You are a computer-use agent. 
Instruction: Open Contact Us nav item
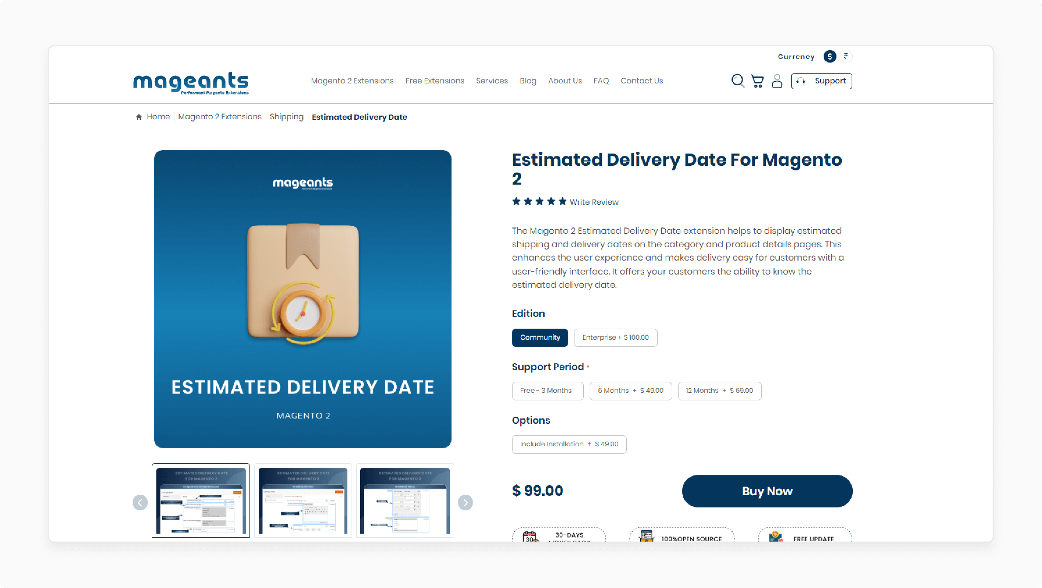[642, 81]
